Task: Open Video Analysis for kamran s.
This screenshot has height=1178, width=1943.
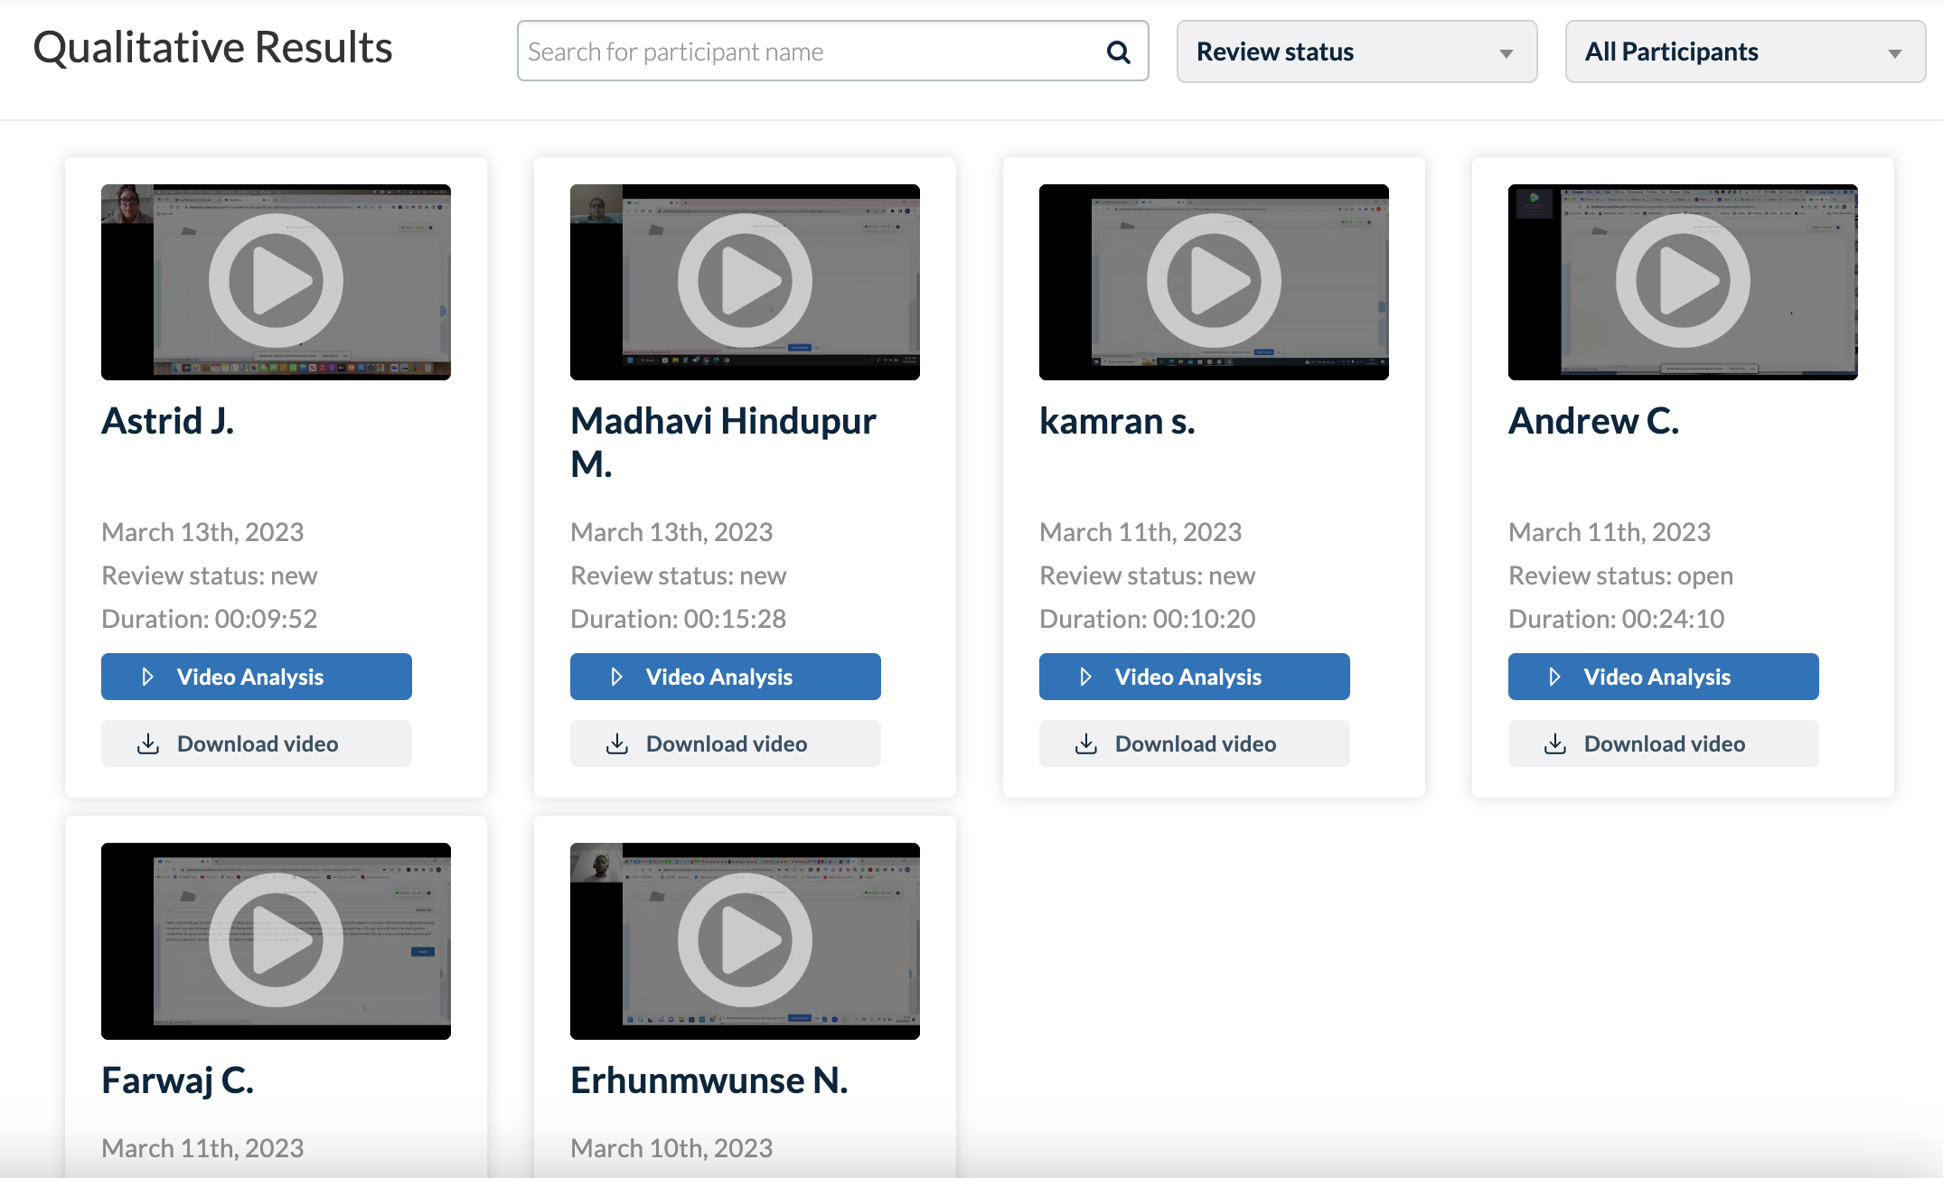Action: (x=1194, y=676)
